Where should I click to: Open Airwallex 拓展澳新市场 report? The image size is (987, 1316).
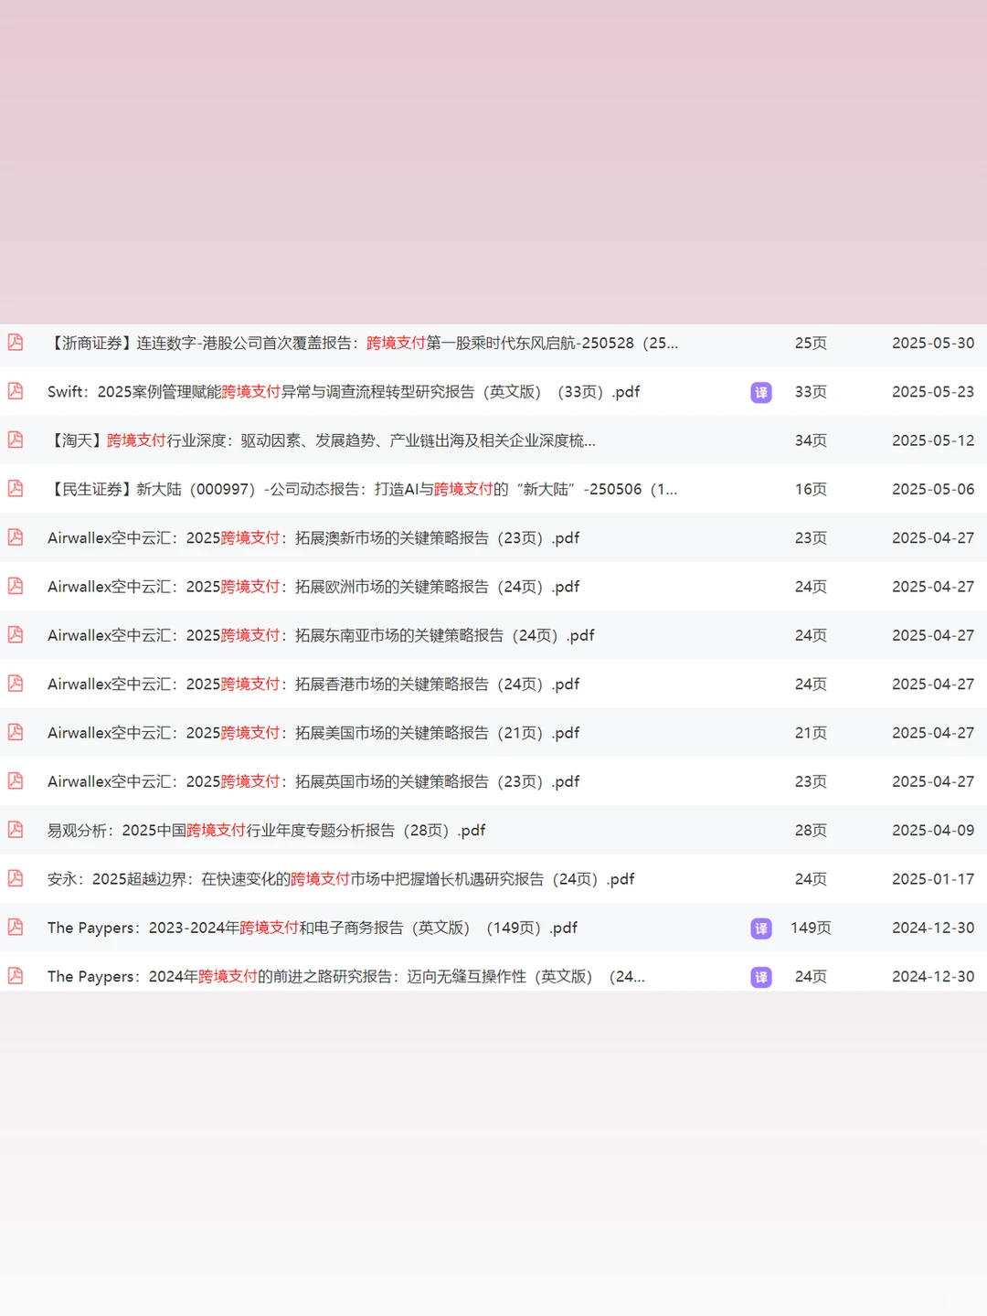pyautogui.click(x=313, y=538)
